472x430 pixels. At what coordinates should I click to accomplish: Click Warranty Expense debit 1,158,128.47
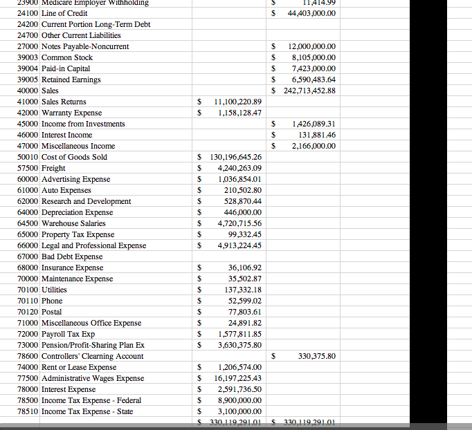click(240, 113)
